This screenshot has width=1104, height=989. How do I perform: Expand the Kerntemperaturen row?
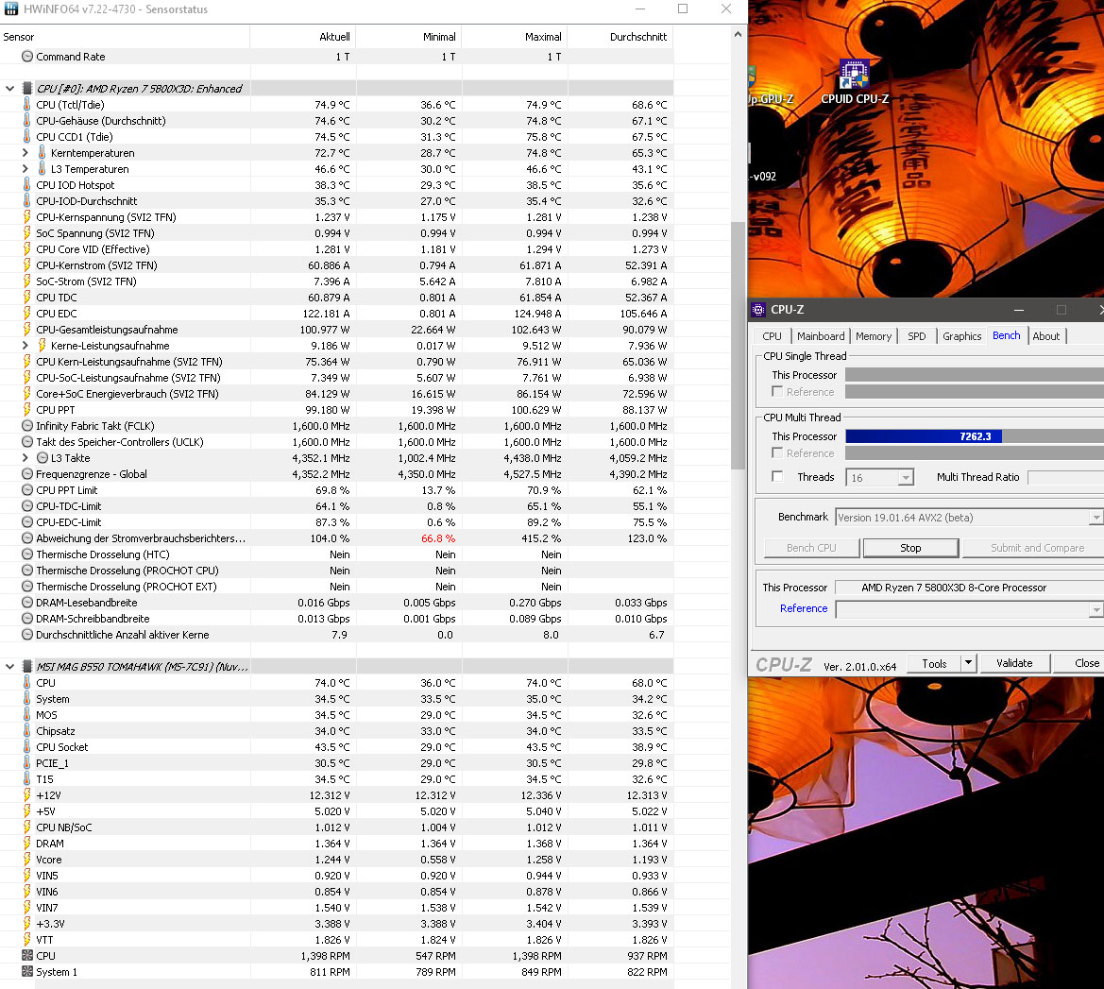point(25,153)
